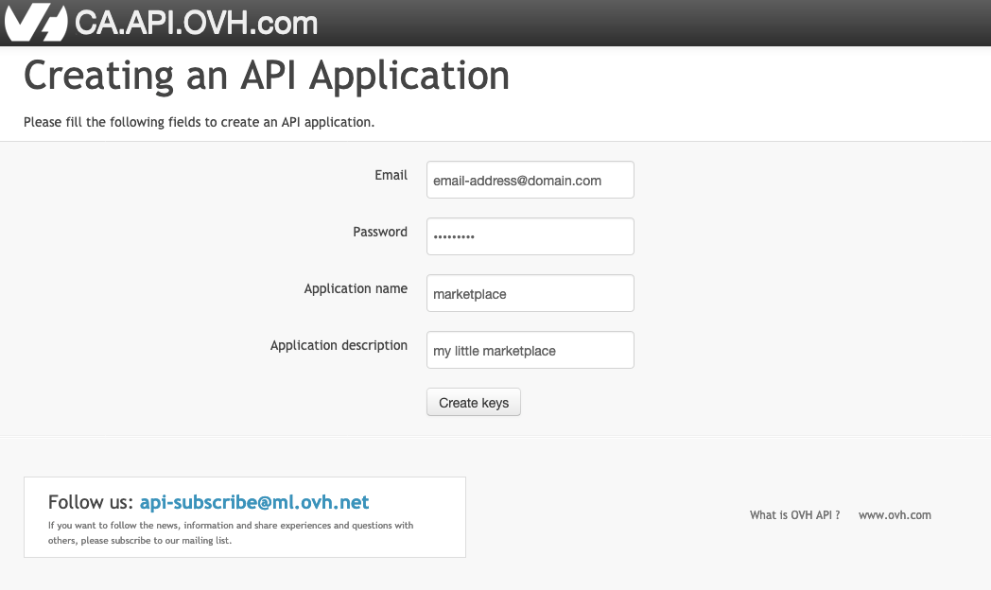This screenshot has height=590, width=991.
Task: Select the Application description text box
Action: (530, 350)
